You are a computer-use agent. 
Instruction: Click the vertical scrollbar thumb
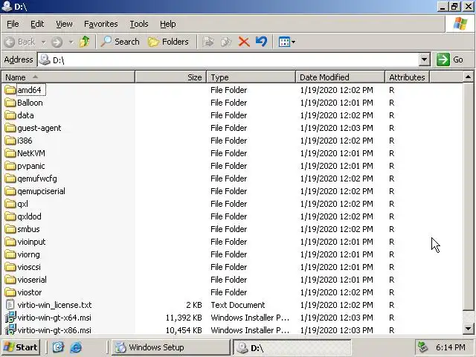click(468, 196)
